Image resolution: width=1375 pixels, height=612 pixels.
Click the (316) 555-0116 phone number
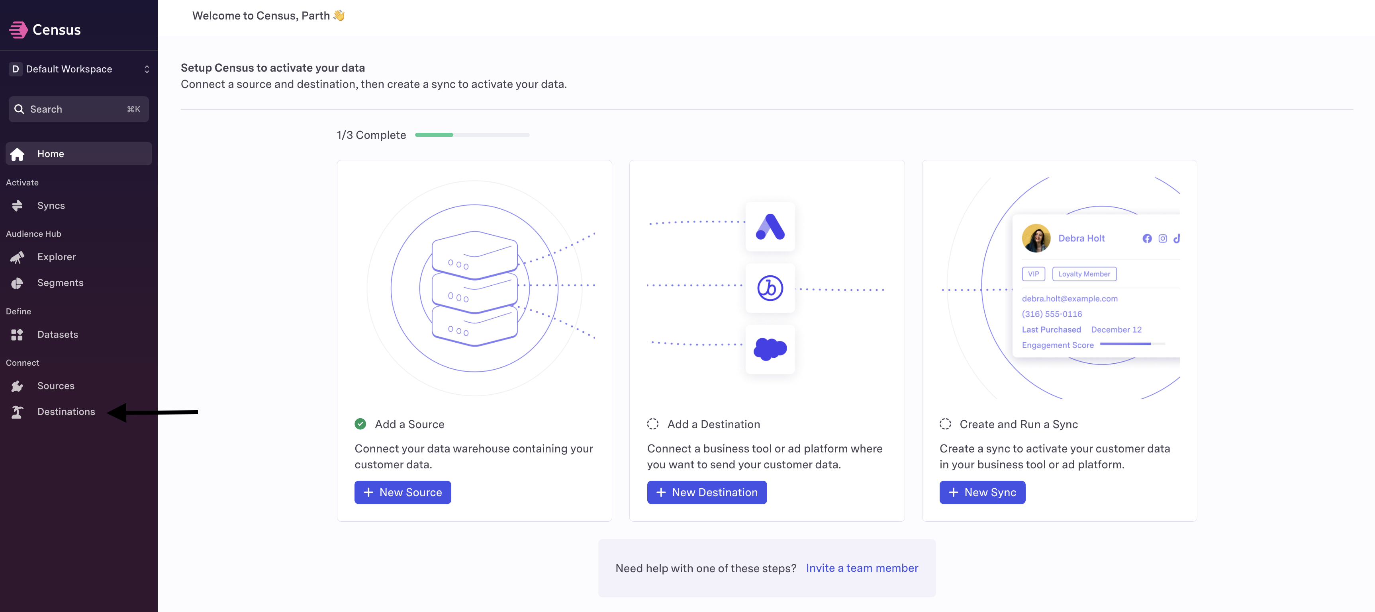1052,314
